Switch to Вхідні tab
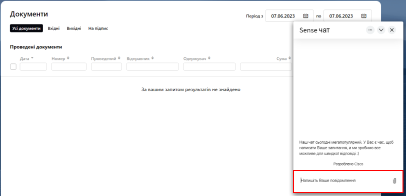Viewport: 406px width, 196px height. pyautogui.click(x=53, y=28)
